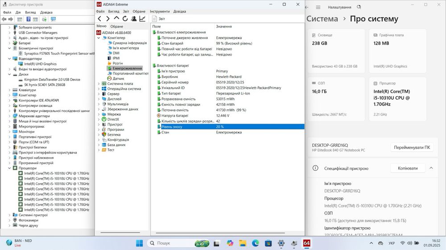Open Device Manager Дія menu
This screenshot has width=446, height=250.
click(18, 12)
